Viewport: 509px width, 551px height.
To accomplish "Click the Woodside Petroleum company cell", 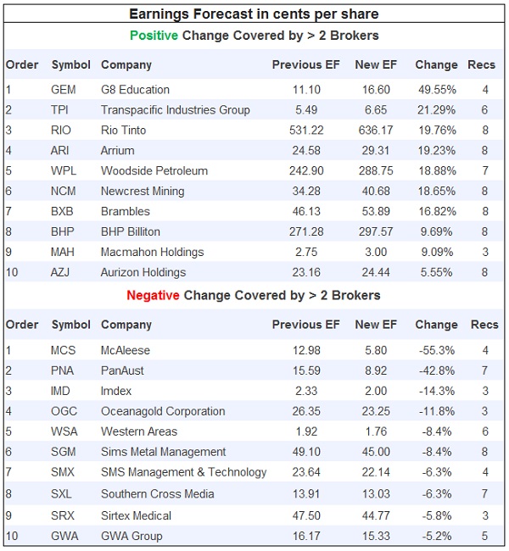I will tap(154, 170).
